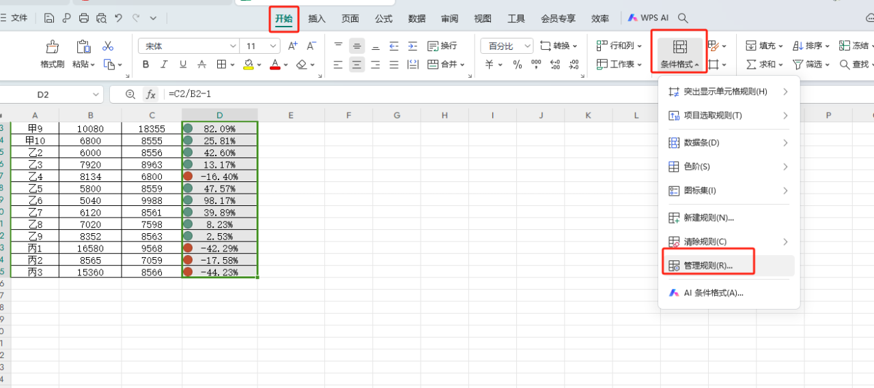
Task: Click the increase indent icon
Action: coord(412,46)
